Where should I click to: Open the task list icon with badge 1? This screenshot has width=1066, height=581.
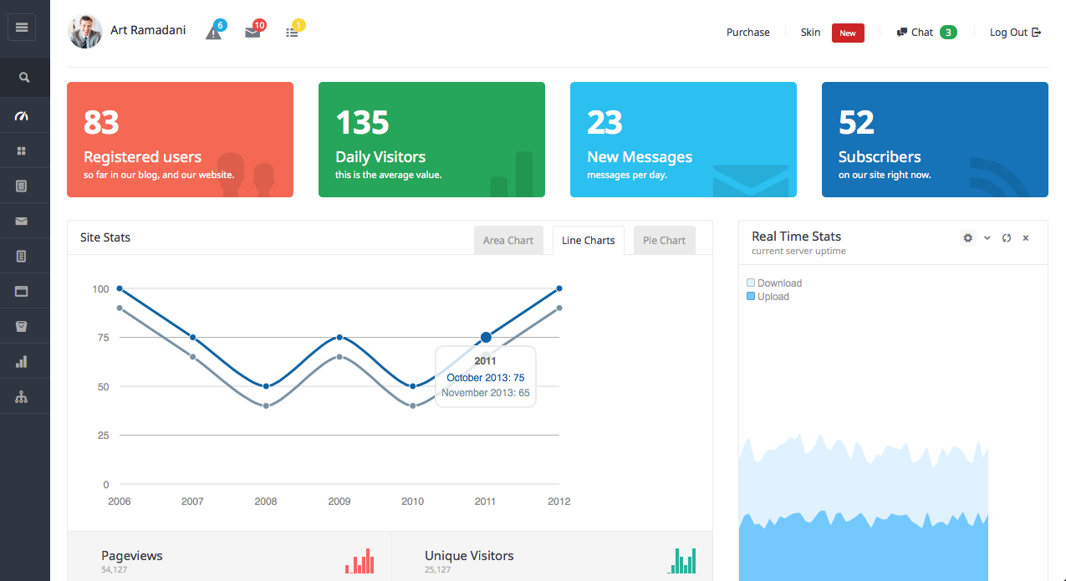tap(293, 31)
